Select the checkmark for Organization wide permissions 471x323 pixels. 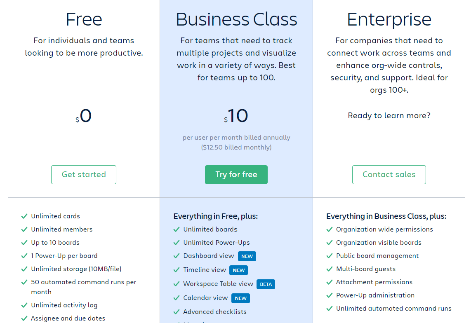click(x=329, y=229)
